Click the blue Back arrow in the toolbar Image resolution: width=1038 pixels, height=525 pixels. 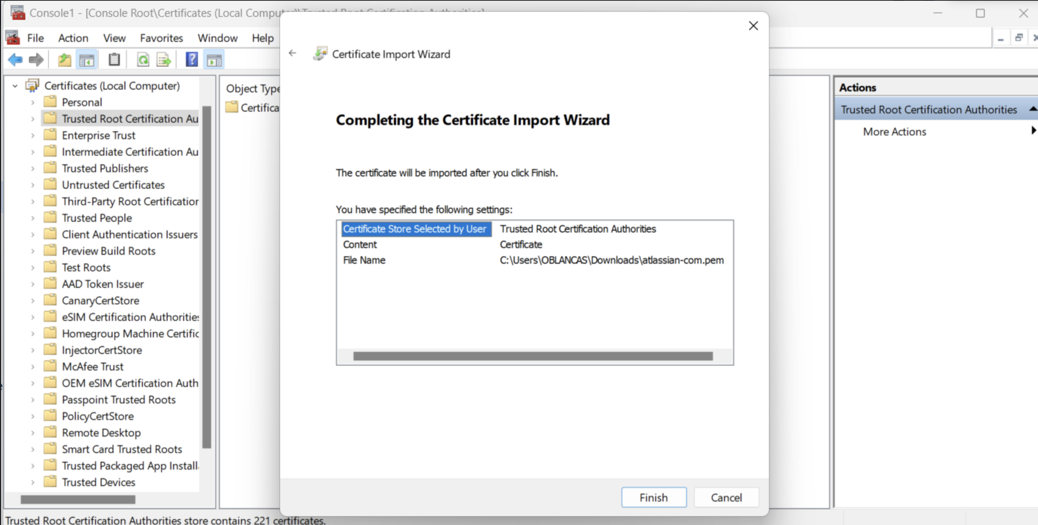pos(15,60)
